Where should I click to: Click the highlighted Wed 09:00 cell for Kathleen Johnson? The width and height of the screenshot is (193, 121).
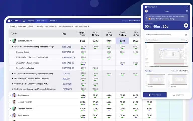(122, 41)
